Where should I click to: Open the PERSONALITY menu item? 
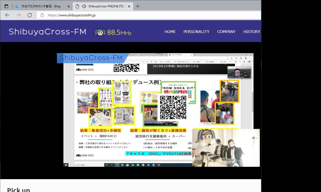(196, 32)
